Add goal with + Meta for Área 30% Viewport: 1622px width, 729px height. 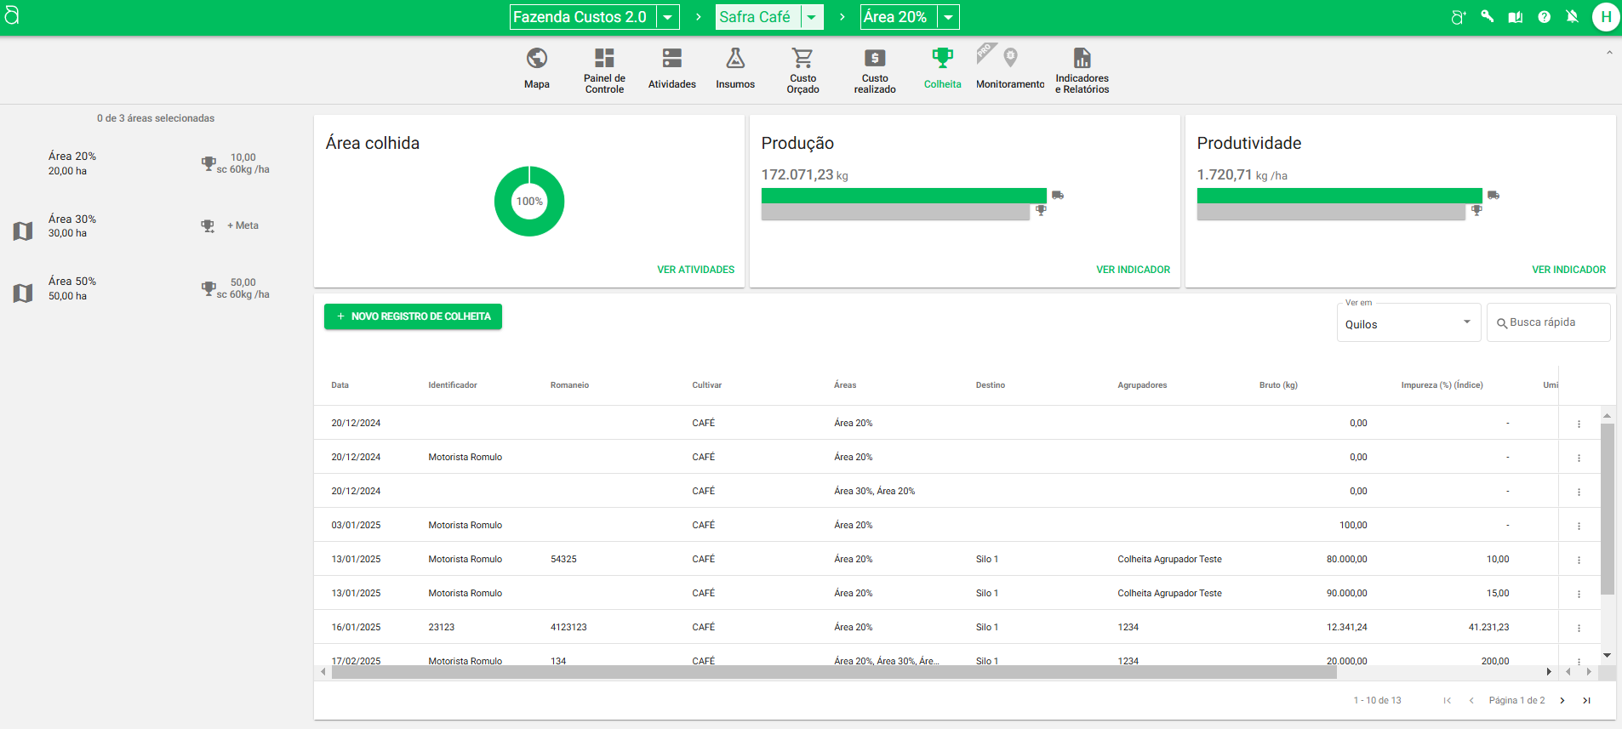[243, 225]
